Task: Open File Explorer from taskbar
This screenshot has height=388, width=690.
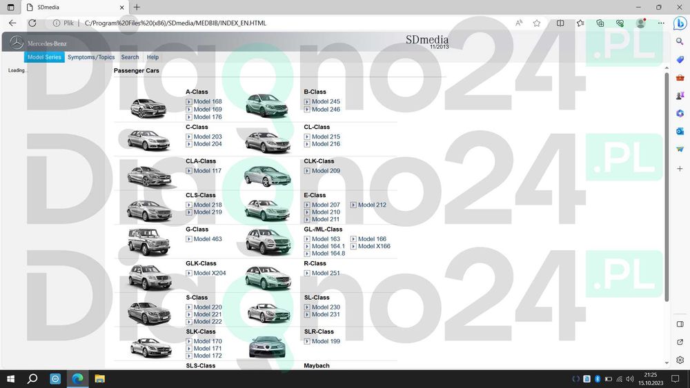Action: 100,379
